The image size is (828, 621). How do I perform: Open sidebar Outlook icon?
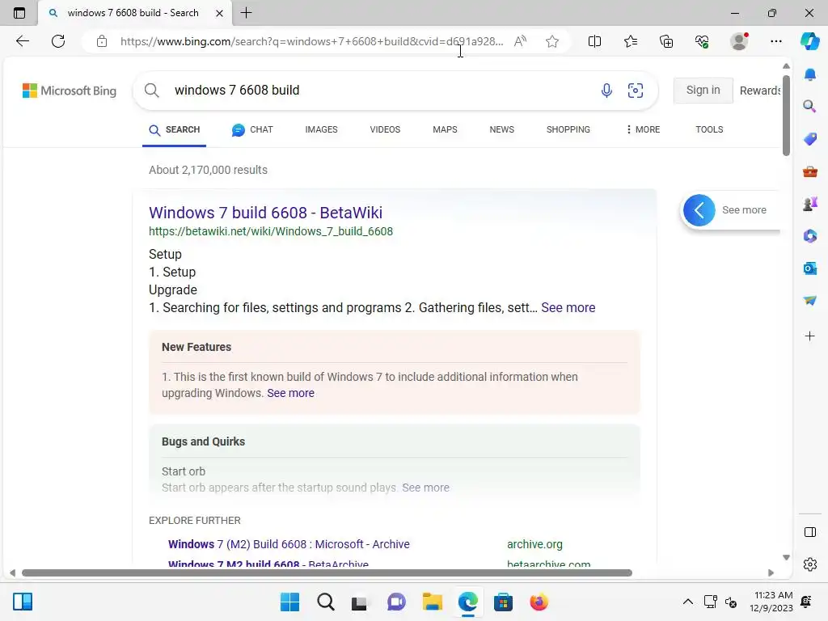[x=809, y=268]
